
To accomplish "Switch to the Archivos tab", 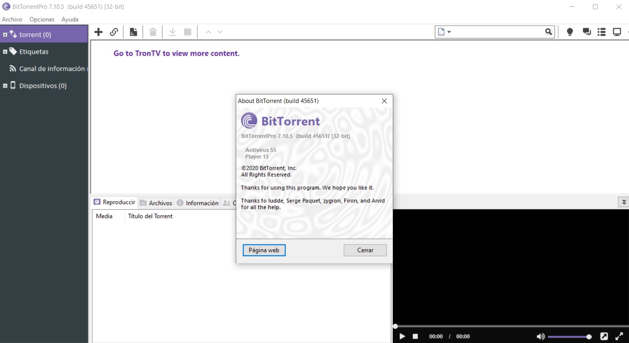I will [156, 203].
